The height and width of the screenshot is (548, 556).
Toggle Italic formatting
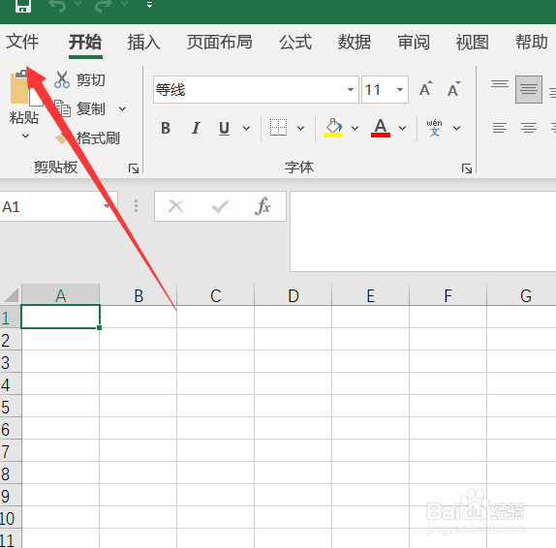pos(196,128)
